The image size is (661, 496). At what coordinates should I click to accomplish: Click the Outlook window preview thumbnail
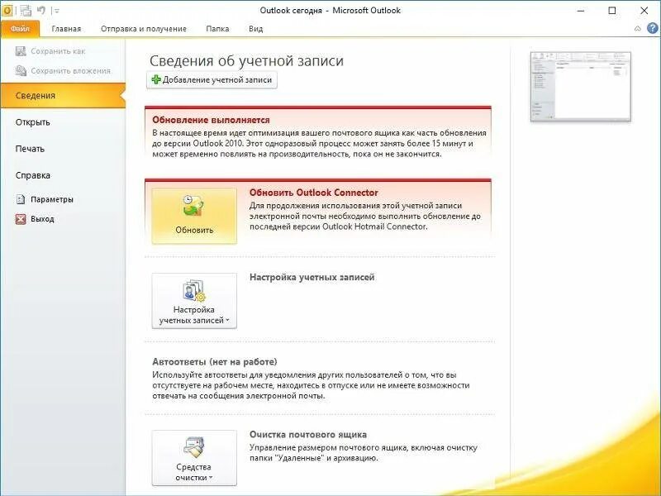click(x=581, y=87)
